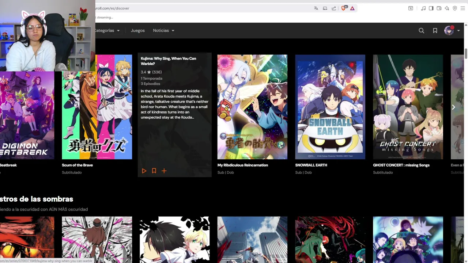Image resolution: width=468 pixels, height=263 pixels.
Task: Open the Brave Playlist music note icon
Action: click(x=423, y=8)
